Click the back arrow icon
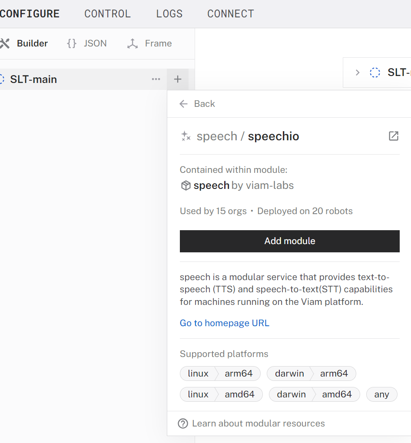The image size is (411, 443). (x=184, y=104)
